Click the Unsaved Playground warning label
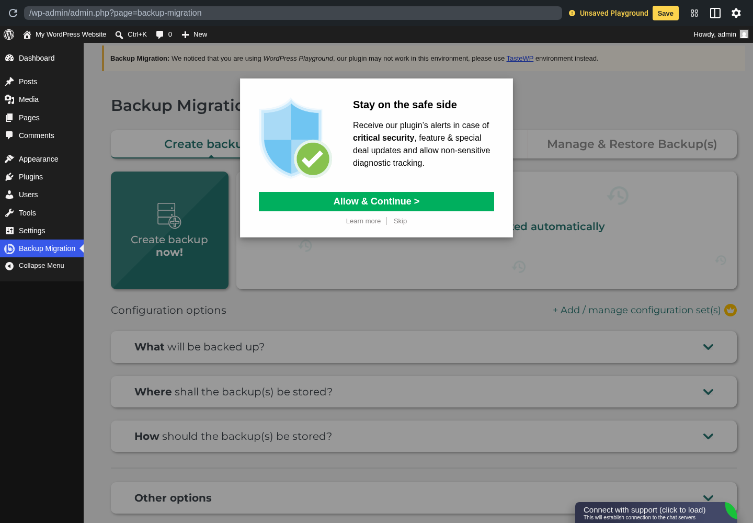 609,13
